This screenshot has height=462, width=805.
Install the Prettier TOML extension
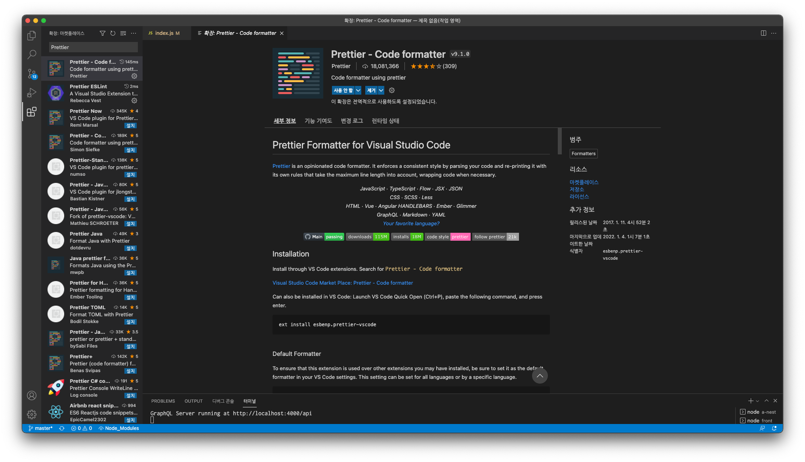tap(130, 322)
